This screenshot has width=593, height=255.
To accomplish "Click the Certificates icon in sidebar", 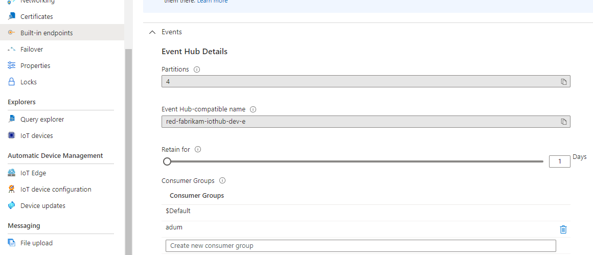I will click(12, 16).
